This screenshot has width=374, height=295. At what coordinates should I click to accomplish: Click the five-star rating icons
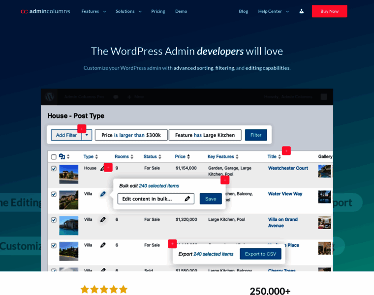(104, 290)
